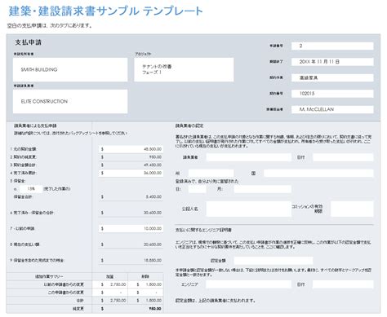Image resolution: width=387 pixels, height=317 pixels.
Task: Click the 支払申請 form heading
Action: tap(29, 42)
